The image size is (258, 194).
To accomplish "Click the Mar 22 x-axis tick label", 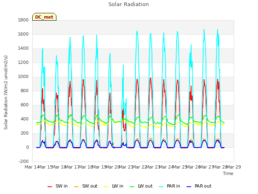I will [x=139, y=167].
